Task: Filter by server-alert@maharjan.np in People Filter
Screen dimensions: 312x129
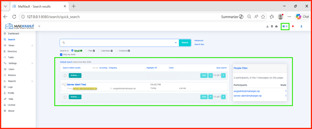Action: pos(248,96)
